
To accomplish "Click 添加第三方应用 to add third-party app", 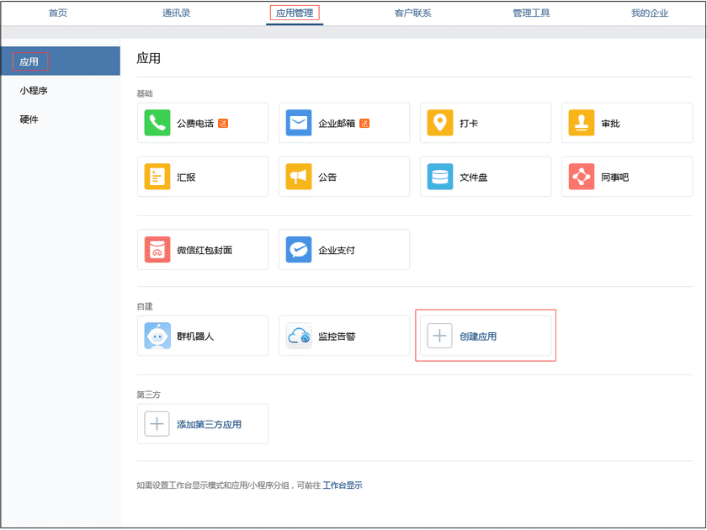I will click(x=202, y=423).
